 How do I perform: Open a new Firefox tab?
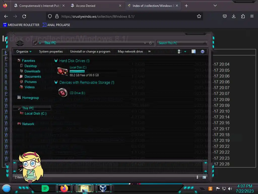coord(186,6)
